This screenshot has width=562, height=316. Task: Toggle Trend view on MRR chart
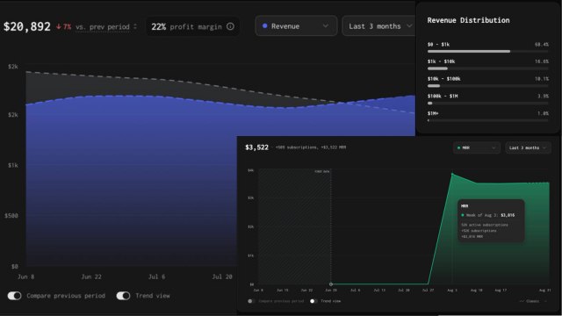click(313, 301)
